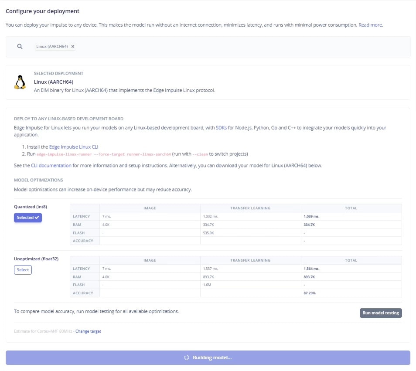Screen dimensions: 416x371
Task: Click the Configure your deployment heading
Action: [x=42, y=11]
